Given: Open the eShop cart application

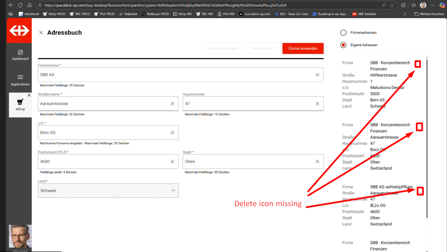Looking at the screenshot, I should [20, 104].
